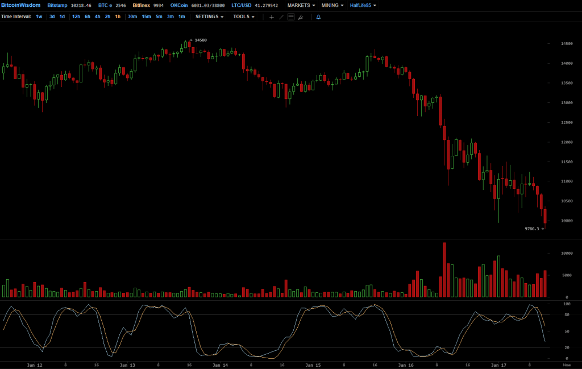Open the SETTINGS menu
The height and width of the screenshot is (369, 582).
coord(209,16)
